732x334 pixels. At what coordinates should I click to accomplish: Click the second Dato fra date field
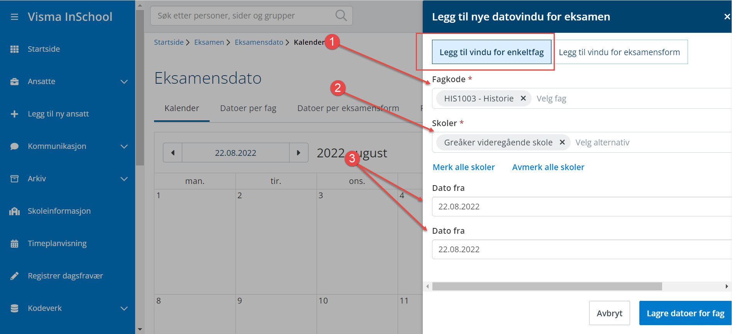[x=582, y=250]
